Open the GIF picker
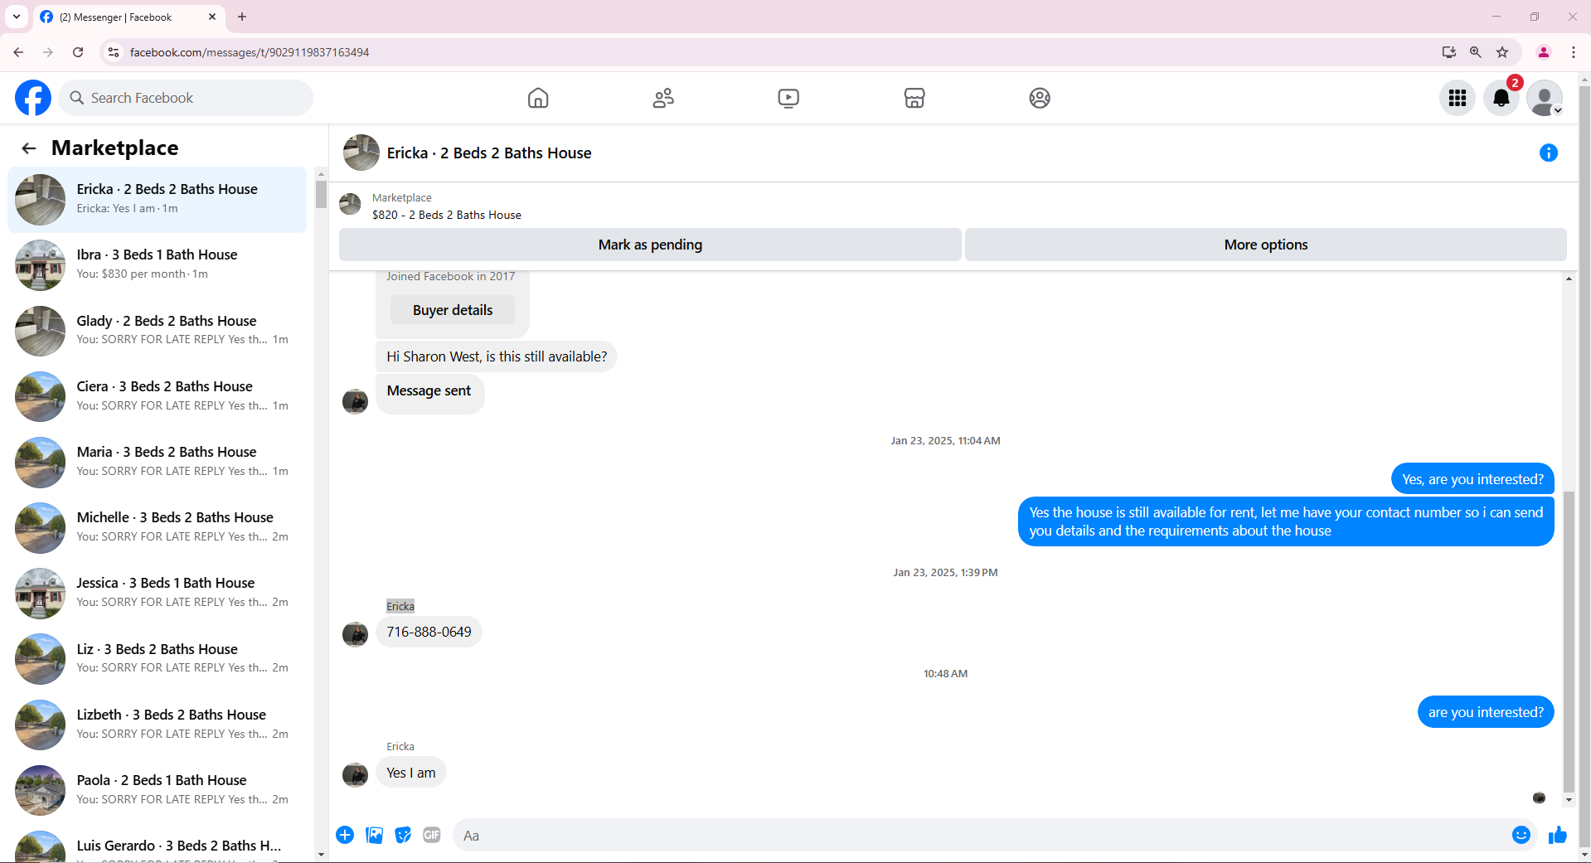 [x=432, y=835]
